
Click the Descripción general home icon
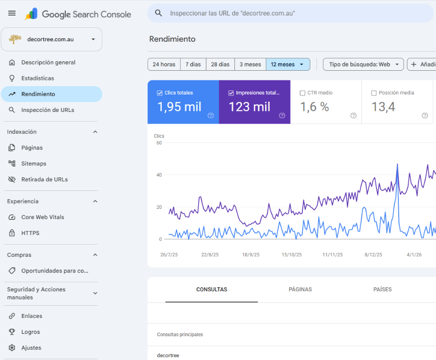pyautogui.click(x=12, y=63)
